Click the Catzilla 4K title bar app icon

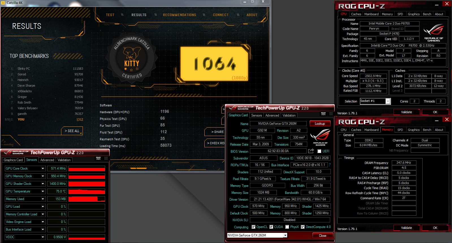3,3
